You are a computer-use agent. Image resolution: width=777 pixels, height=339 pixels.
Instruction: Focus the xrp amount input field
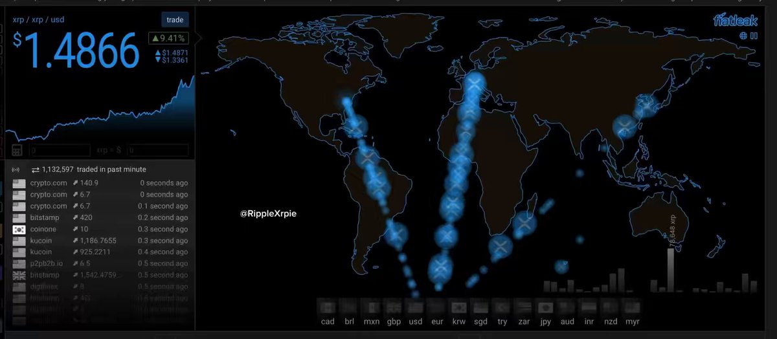click(x=60, y=151)
